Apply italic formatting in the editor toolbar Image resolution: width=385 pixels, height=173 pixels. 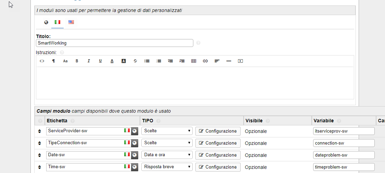[x=89, y=61]
